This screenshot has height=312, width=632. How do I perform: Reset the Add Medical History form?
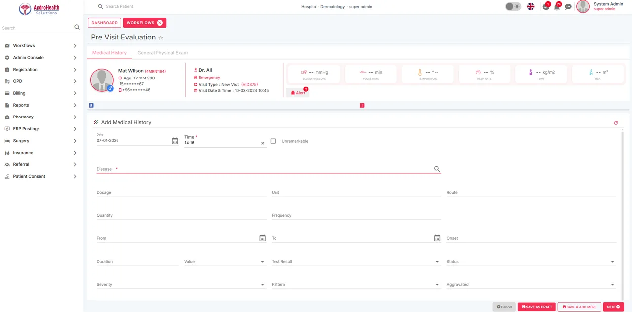[x=616, y=123]
